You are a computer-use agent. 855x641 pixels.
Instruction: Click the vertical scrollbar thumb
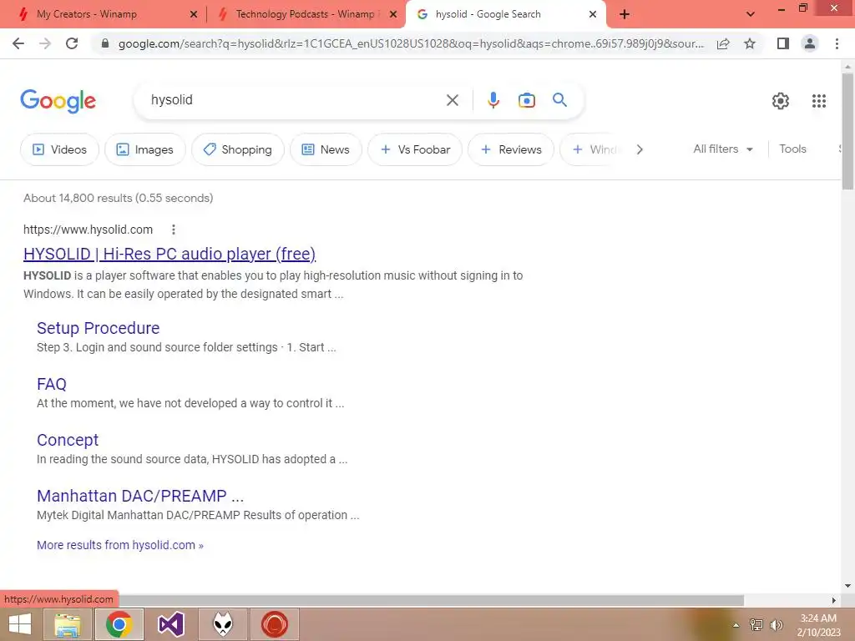847,131
